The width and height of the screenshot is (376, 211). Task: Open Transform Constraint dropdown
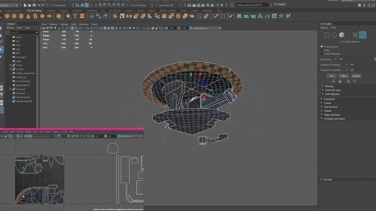click(347, 70)
